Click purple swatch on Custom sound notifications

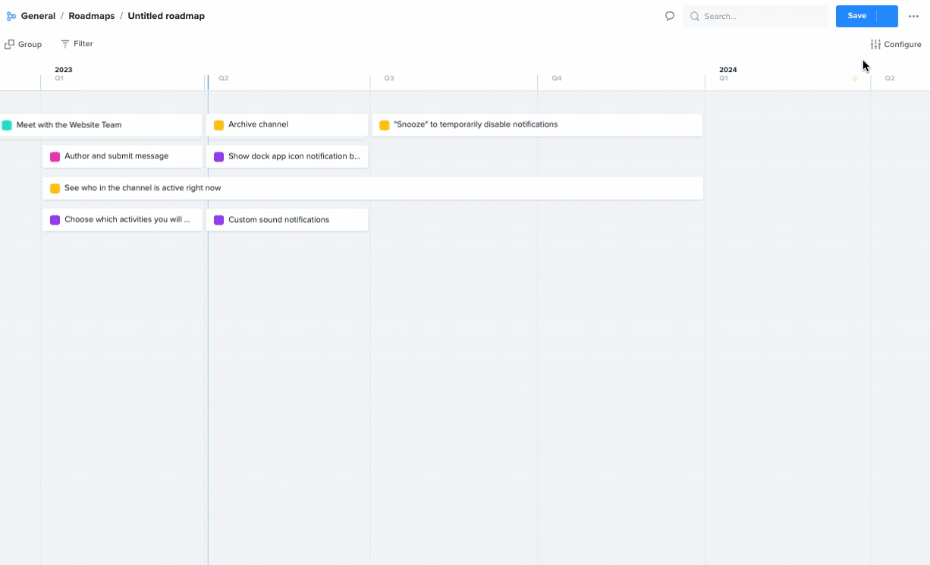point(218,220)
